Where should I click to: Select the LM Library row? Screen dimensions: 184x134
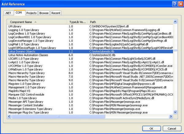point(90,26)
